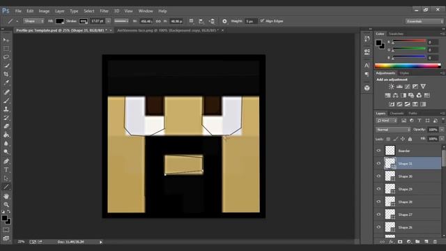Open the stroke line type dropdown
Screen dimensions: 446x251
click(x=121, y=21)
